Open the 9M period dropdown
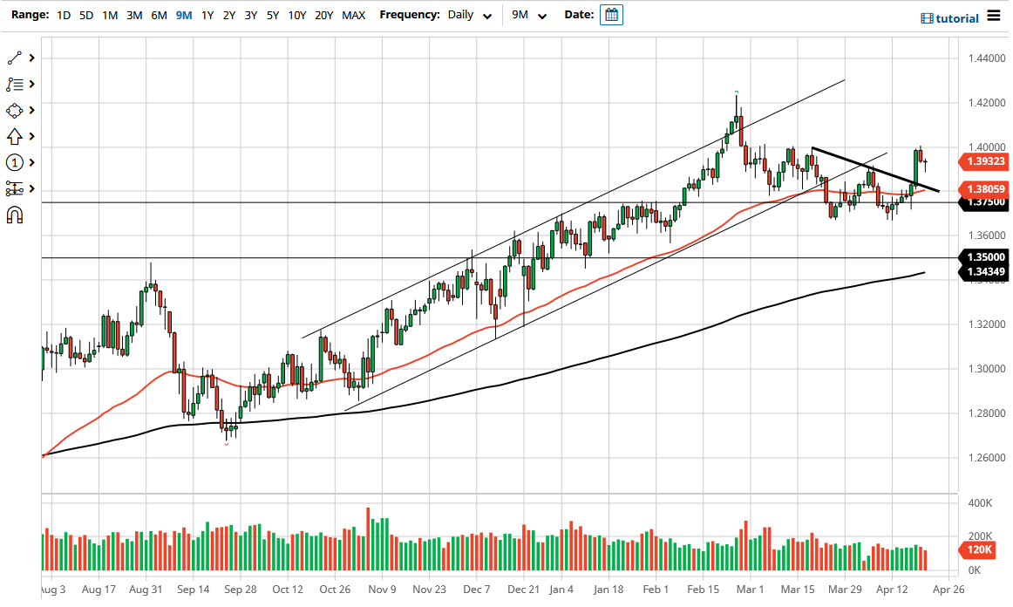This screenshot has height=607, width=1013. pyautogui.click(x=529, y=15)
